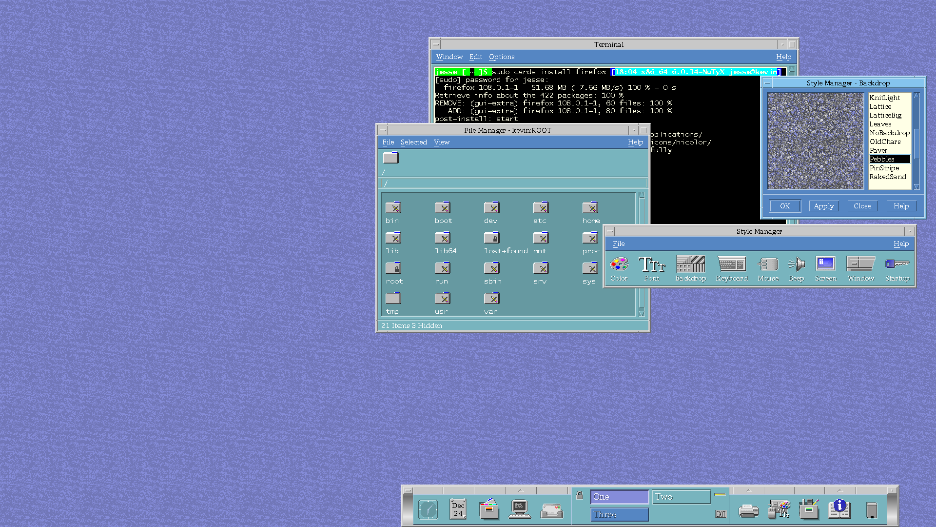The height and width of the screenshot is (527, 936).
Task: Switch to workspace Two
Action: coord(681,497)
